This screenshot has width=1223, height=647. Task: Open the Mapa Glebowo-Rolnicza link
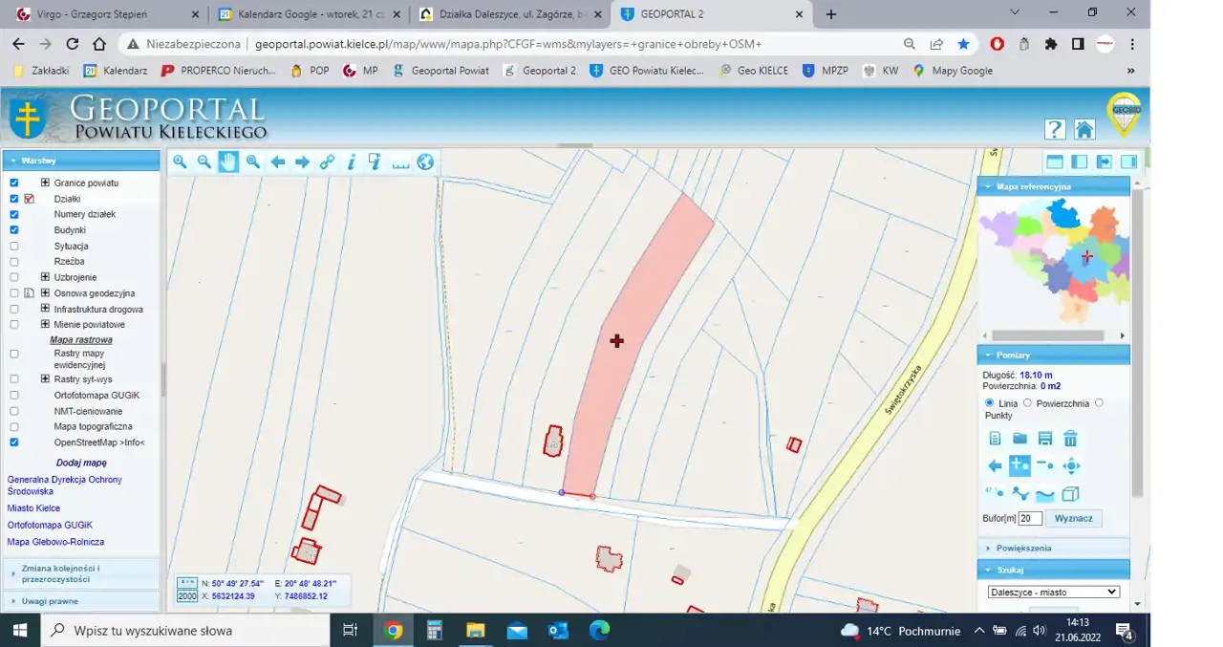click(x=55, y=542)
